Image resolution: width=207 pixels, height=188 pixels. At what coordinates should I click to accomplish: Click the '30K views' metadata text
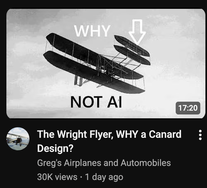(57, 177)
